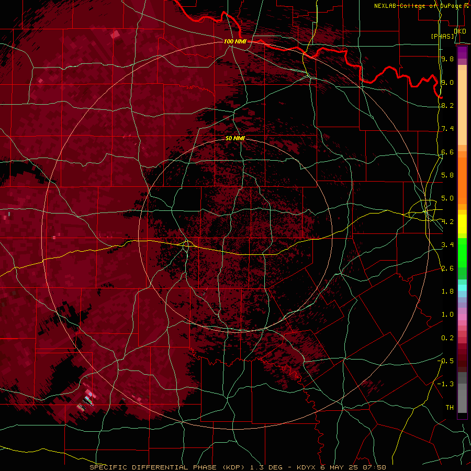Click the gray segment at the color bar bottom
Screen dimensions: 471x471
click(462, 402)
